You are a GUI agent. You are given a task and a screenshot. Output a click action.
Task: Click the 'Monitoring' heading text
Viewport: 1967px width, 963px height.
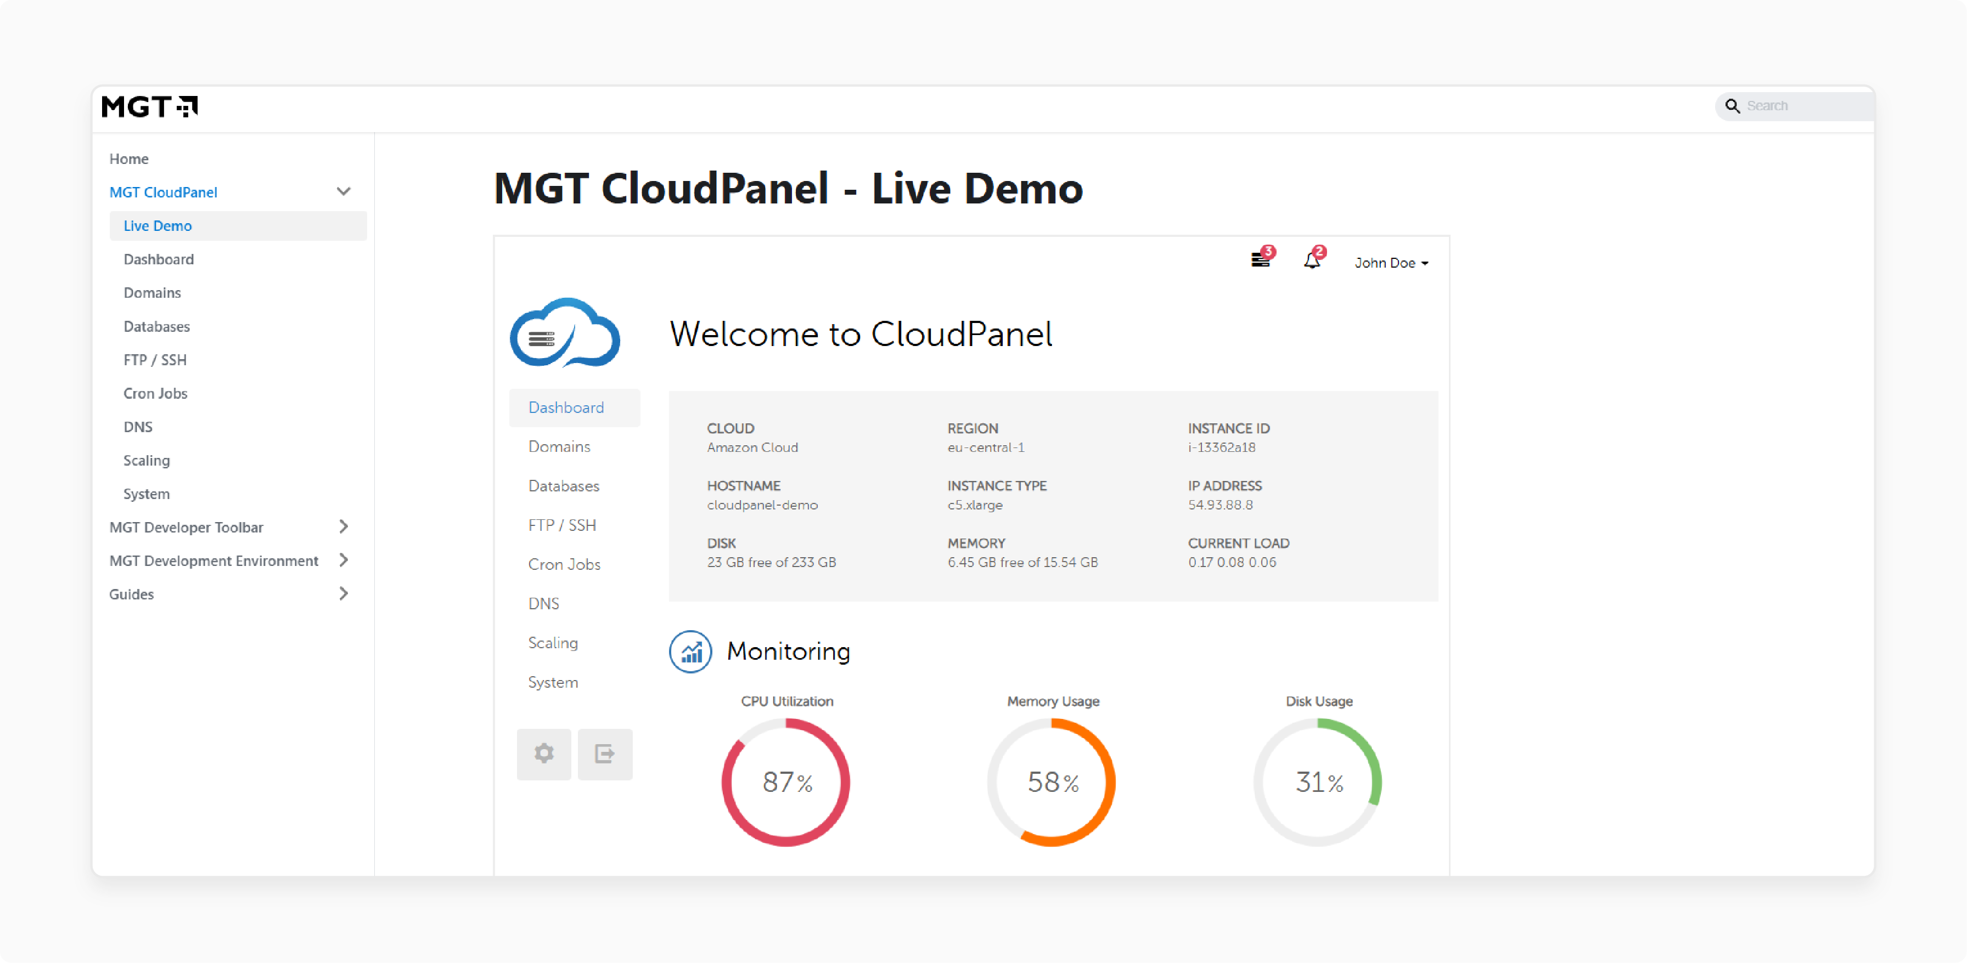click(789, 652)
